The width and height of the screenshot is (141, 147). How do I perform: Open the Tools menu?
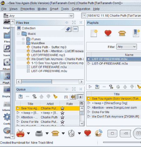click(x=65, y=9)
